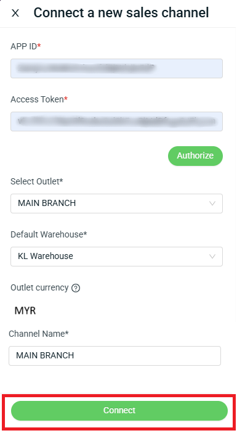Expand the Select Outlet chevron arrow
This screenshot has width=237, height=441.
click(212, 204)
